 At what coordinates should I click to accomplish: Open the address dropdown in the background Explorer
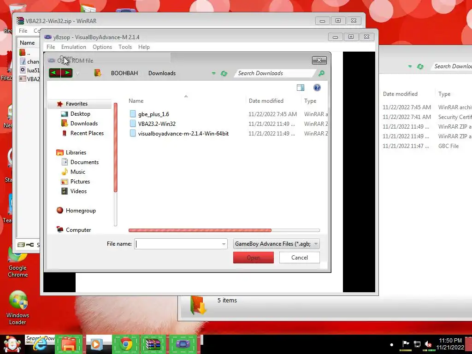coord(410,66)
